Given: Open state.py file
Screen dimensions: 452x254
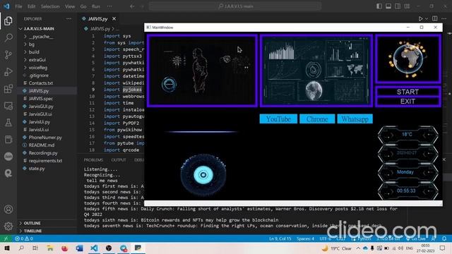Looking at the screenshot, I should 37,169.
